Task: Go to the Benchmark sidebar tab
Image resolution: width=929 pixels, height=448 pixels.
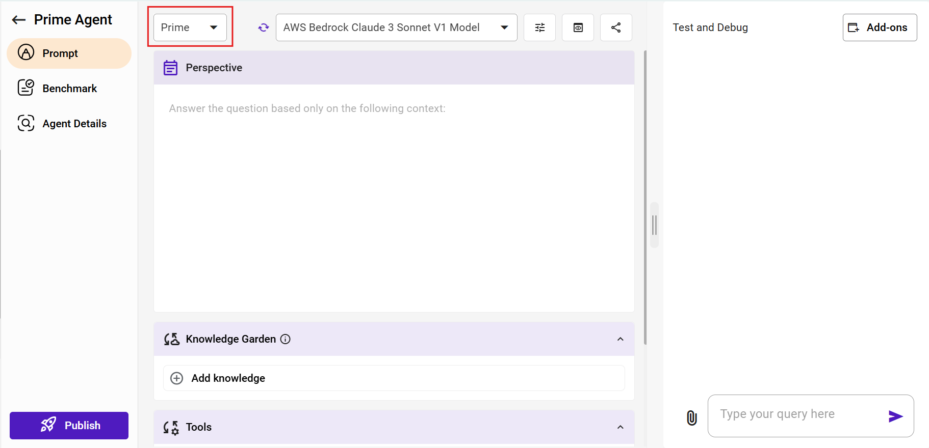Action: coord(69,89)
